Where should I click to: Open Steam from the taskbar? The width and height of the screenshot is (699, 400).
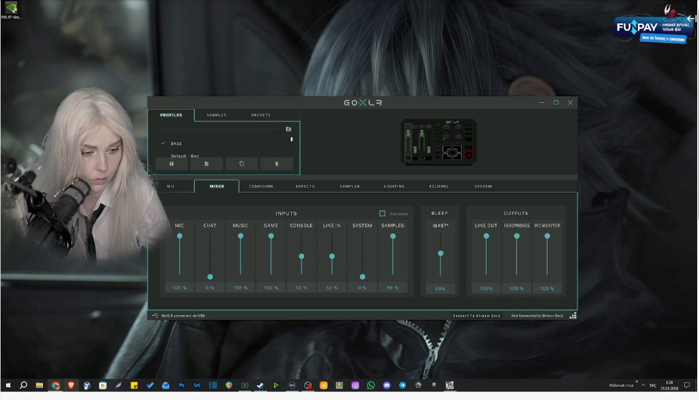click(260, 386)
